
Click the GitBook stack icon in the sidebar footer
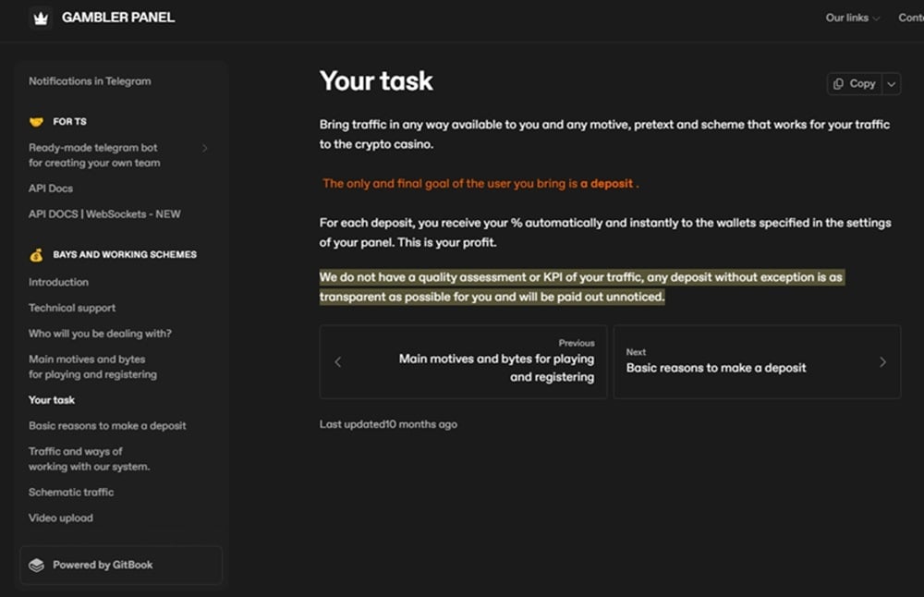37,565
